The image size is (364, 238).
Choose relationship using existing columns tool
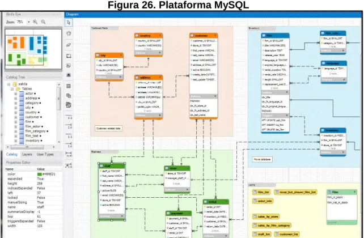point(69,165)
